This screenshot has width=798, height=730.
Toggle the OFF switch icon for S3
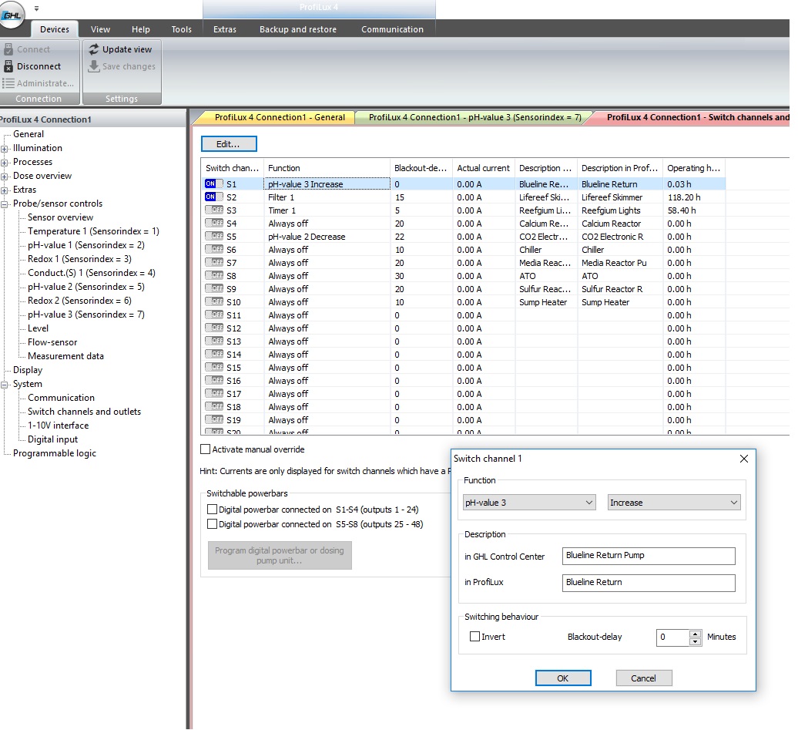(x=214, y=210)
